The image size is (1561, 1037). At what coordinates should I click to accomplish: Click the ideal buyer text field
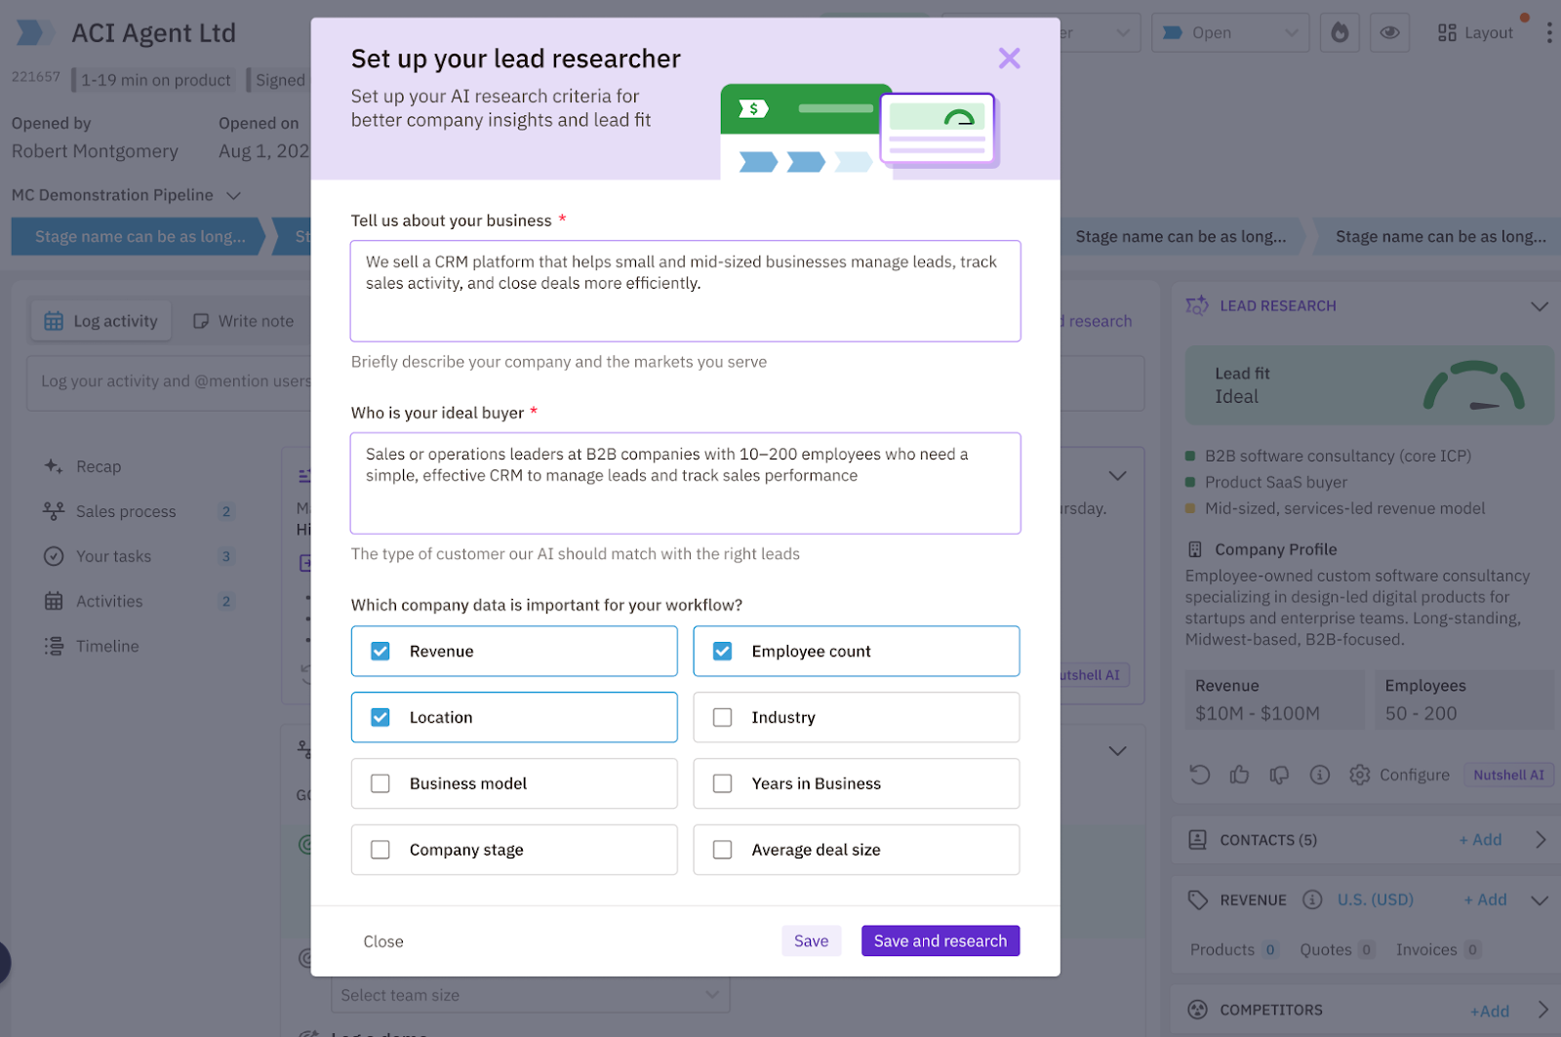tap(685, 483)
